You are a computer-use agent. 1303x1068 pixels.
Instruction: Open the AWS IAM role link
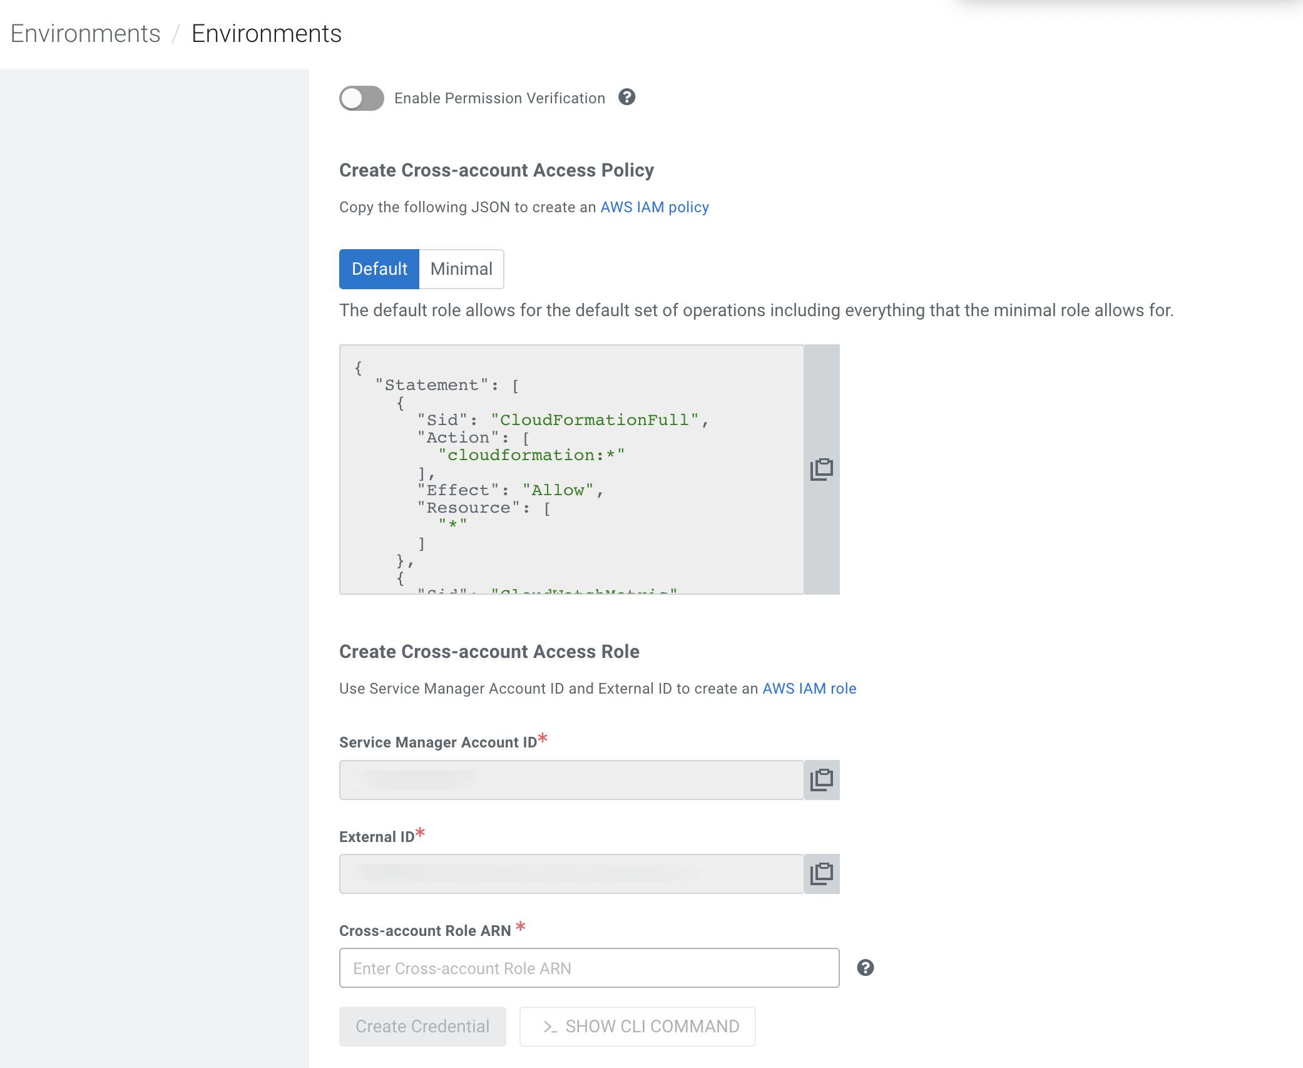809,689
